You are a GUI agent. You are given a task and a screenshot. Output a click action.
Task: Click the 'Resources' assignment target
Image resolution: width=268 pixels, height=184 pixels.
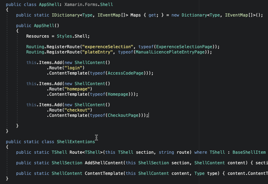pos(38,36)
